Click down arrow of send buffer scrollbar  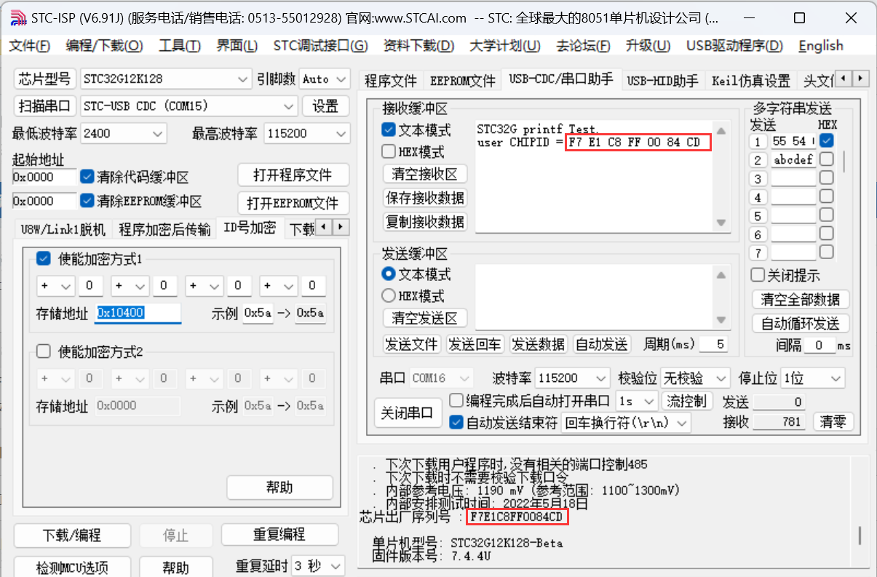[x=721, y=320]
